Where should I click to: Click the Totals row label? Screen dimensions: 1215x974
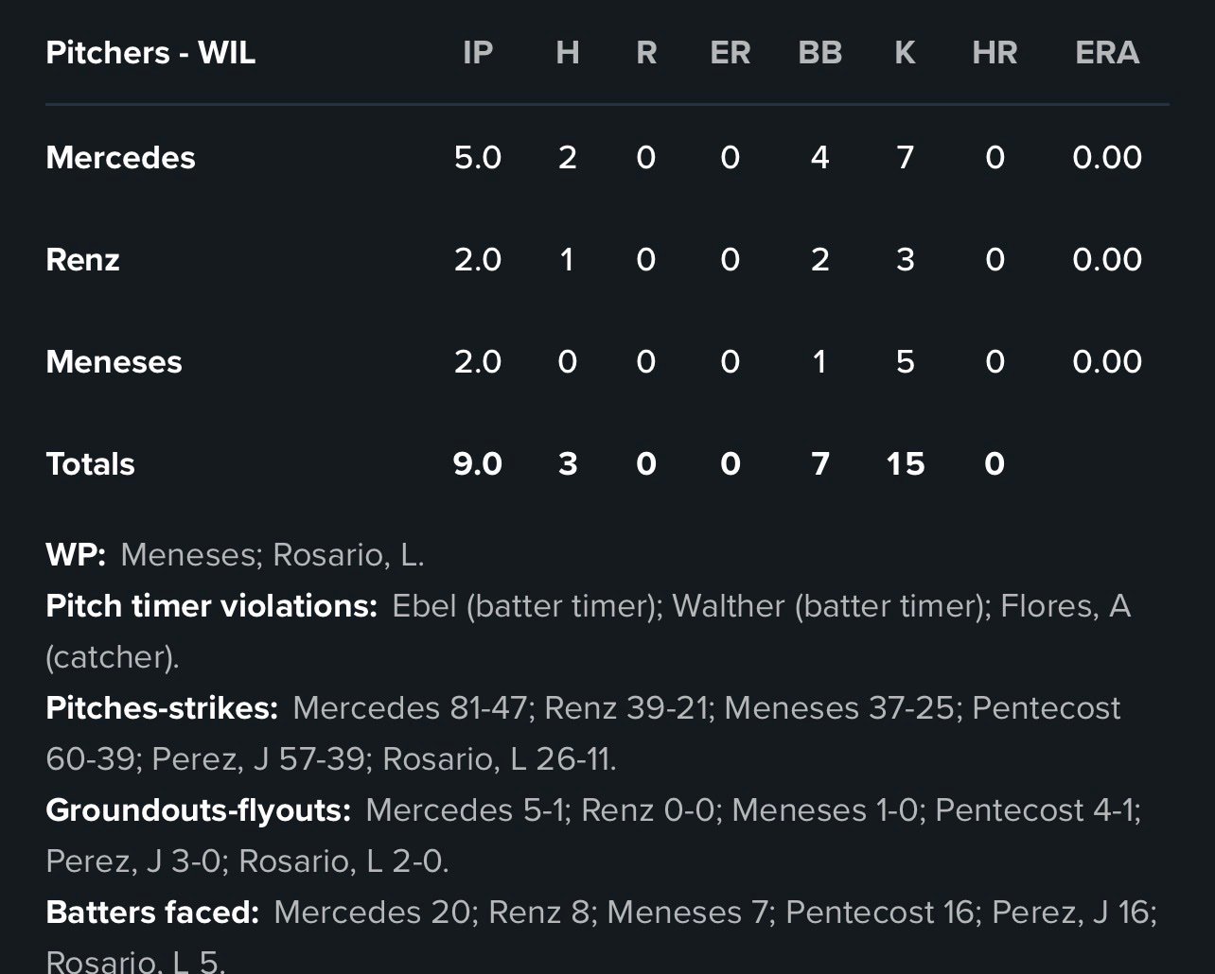(x=90, y=463)
